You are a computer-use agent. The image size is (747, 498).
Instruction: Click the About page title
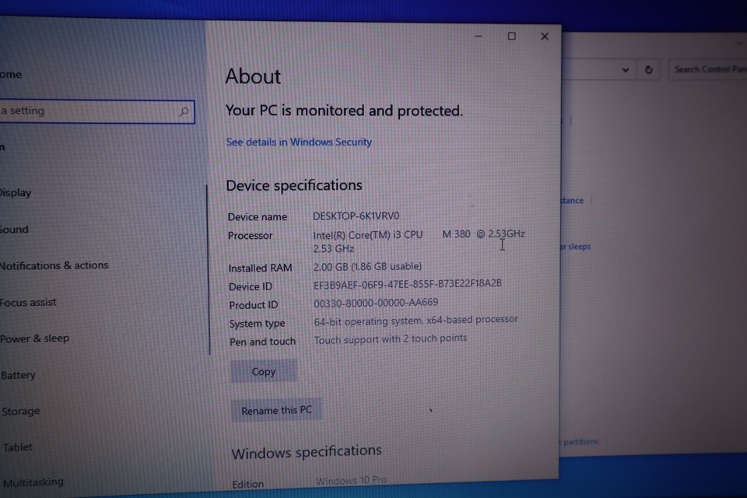253,76
